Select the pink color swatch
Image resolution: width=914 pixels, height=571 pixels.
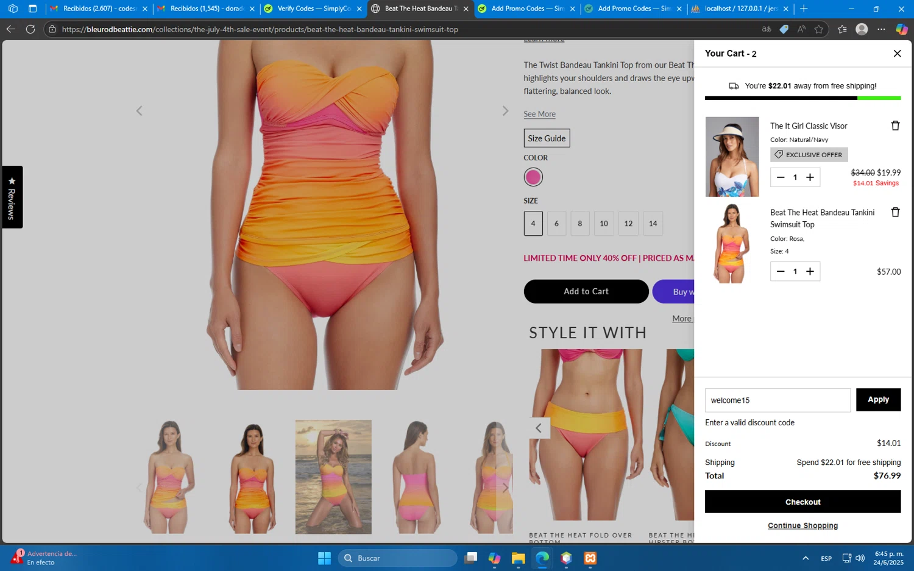[533, 177]
